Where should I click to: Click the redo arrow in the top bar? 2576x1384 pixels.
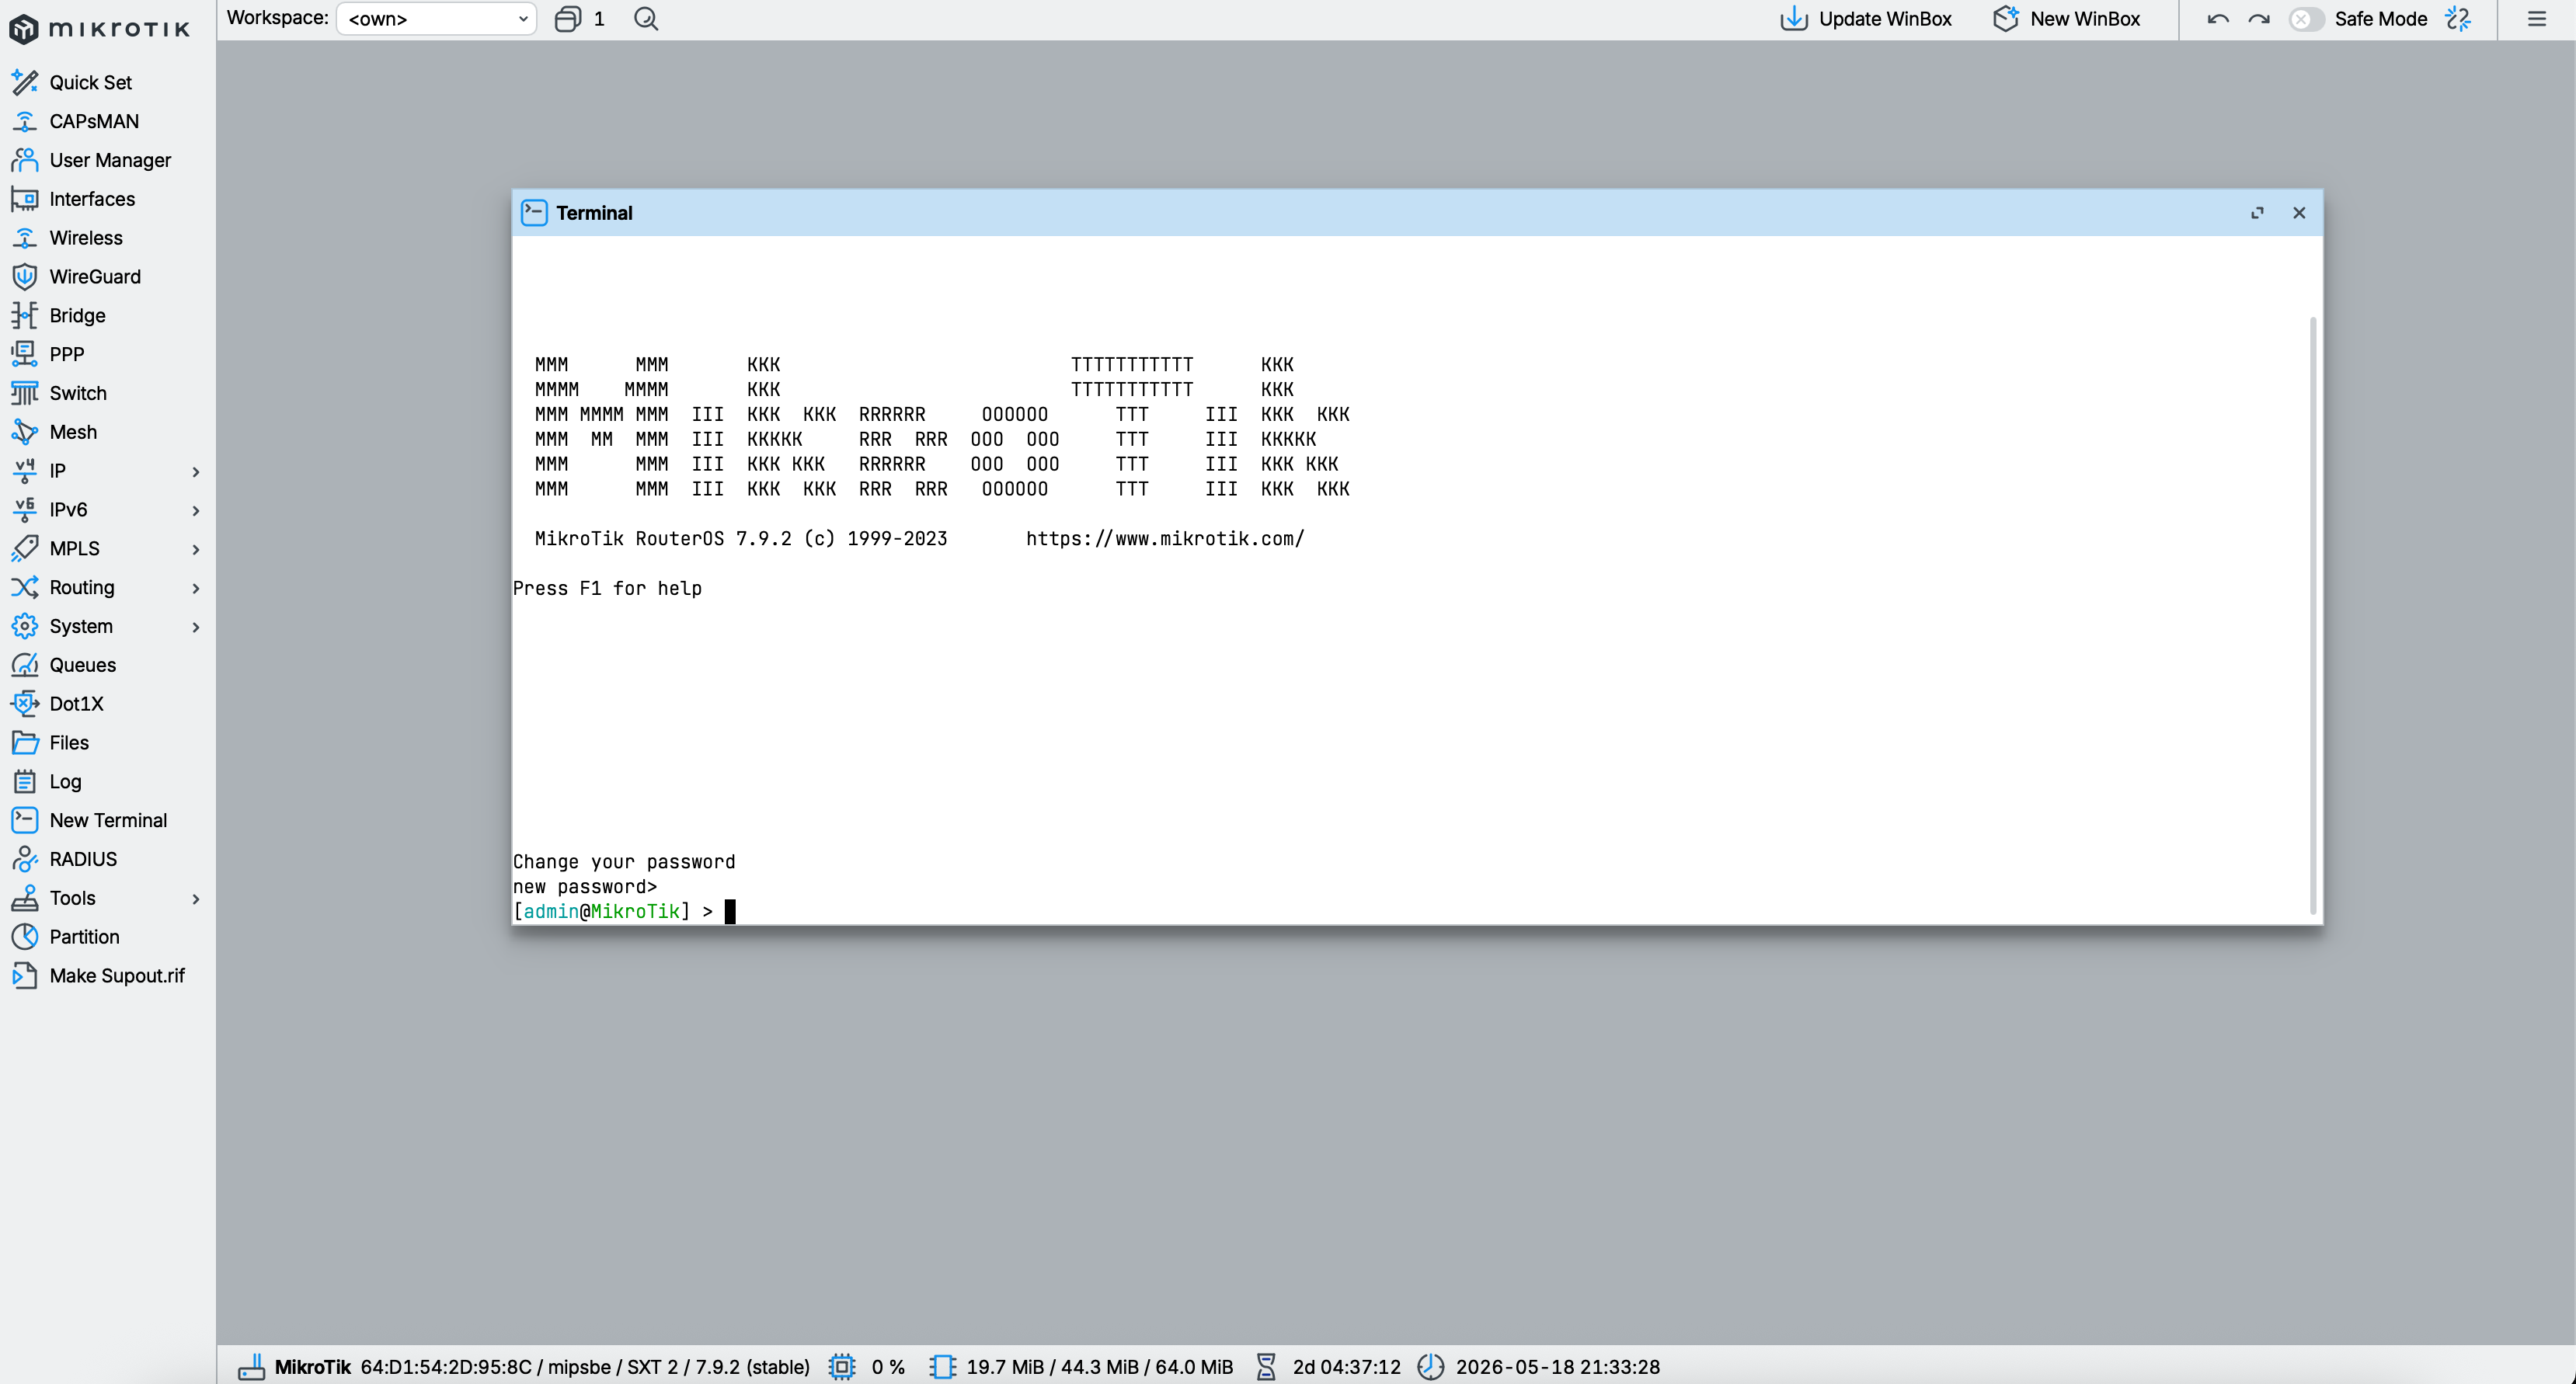(x=2259, y=19)
